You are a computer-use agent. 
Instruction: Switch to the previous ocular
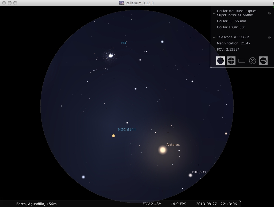tap(214, 13)
